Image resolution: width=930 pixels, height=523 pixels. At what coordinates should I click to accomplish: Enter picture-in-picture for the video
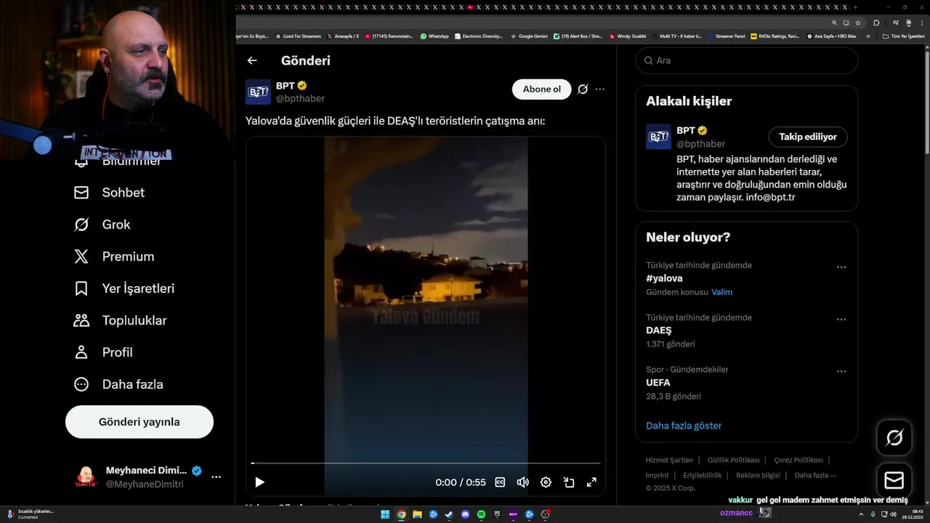click(569, 482)
